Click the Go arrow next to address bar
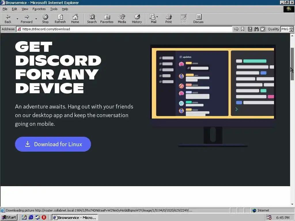 click(x=236, y=29)
